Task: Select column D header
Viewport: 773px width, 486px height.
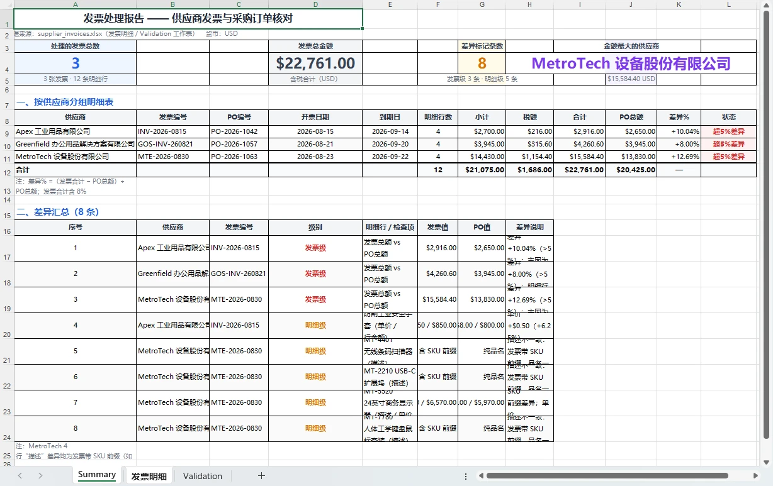Action: pyautogui.click(x=315, y=4)
